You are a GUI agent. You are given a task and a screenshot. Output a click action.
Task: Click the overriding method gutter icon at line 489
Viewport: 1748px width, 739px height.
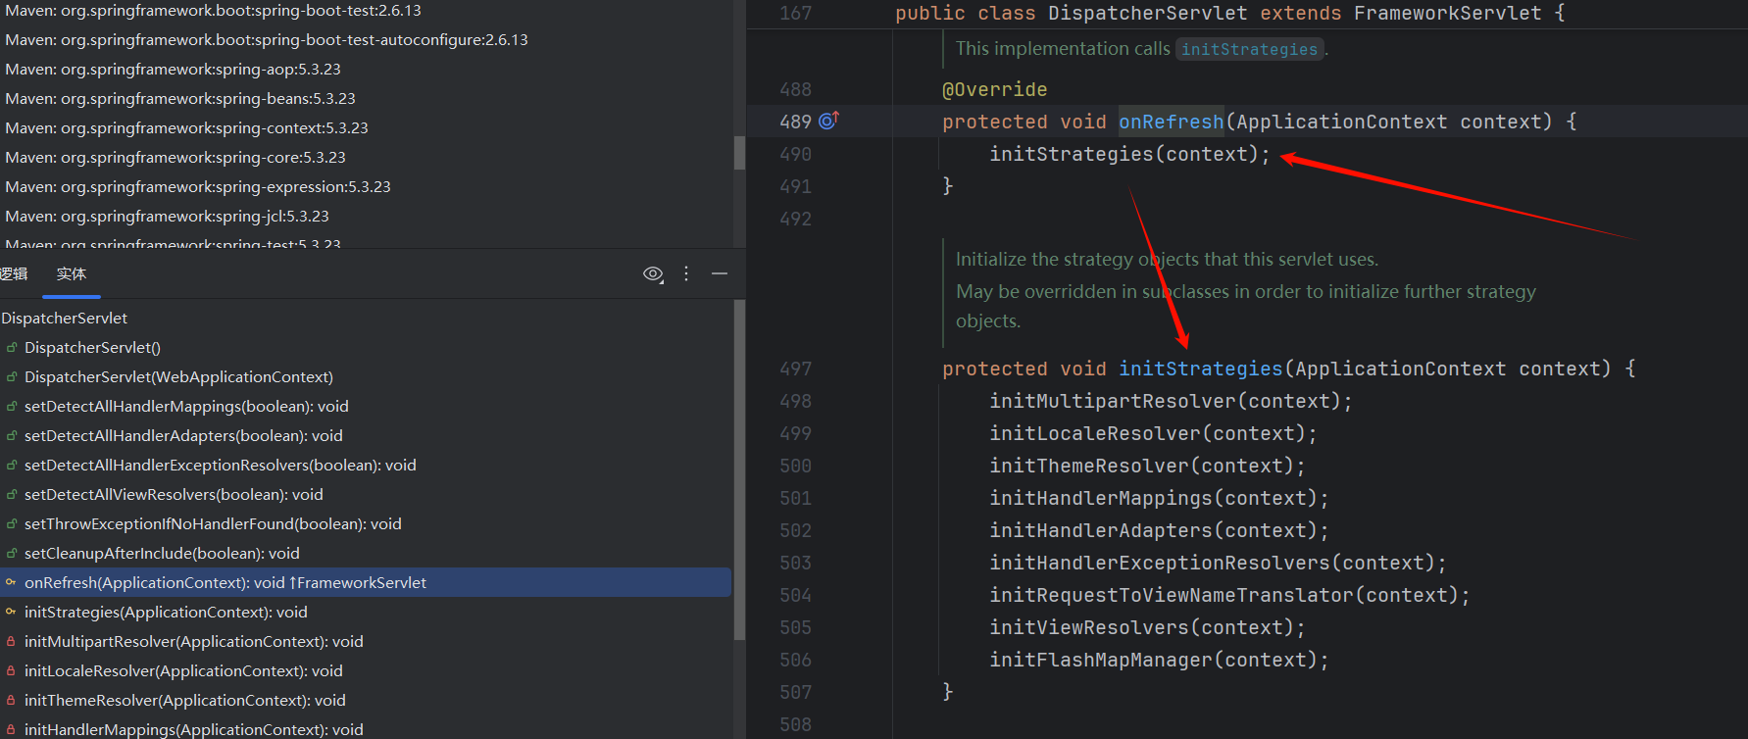point(828,121)
